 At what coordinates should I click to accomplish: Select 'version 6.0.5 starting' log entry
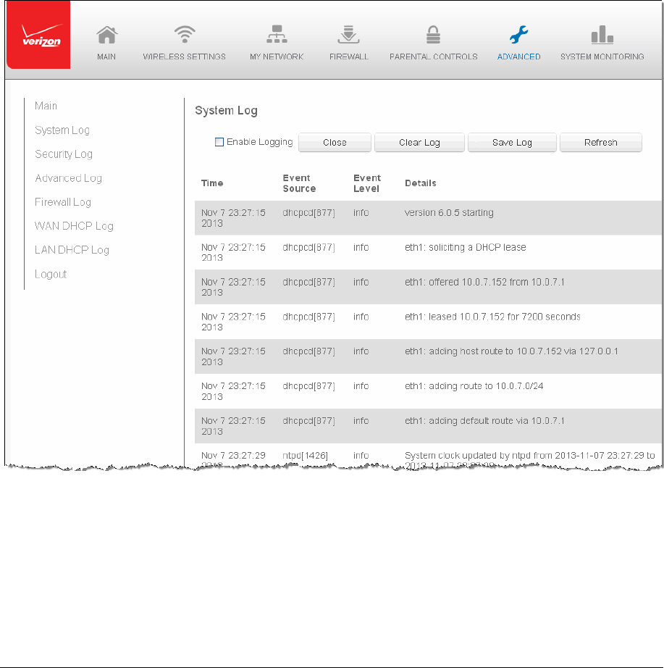(428, 217)
